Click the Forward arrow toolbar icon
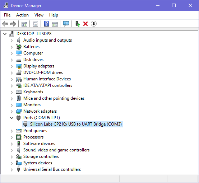This screenshot has height=183, width=199. click(x=13, y=24)
